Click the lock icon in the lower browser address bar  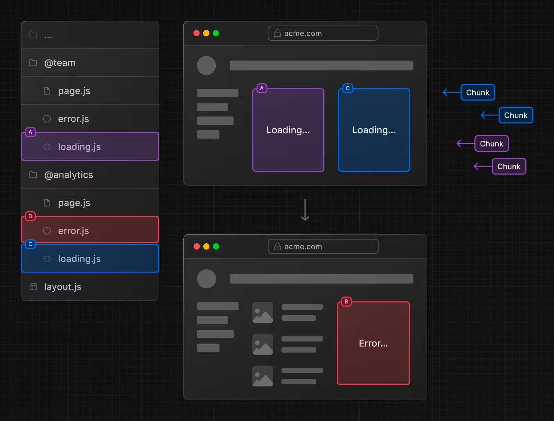click(x=277, y=246)
